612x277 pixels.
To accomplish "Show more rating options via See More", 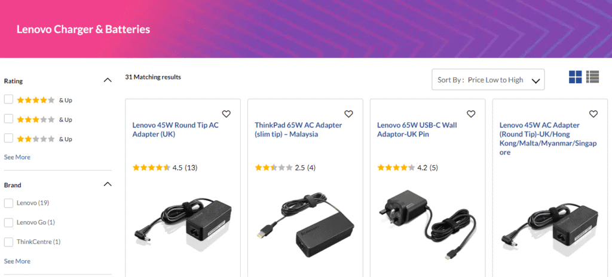I will pyautogui.click(x=17, y=157).
